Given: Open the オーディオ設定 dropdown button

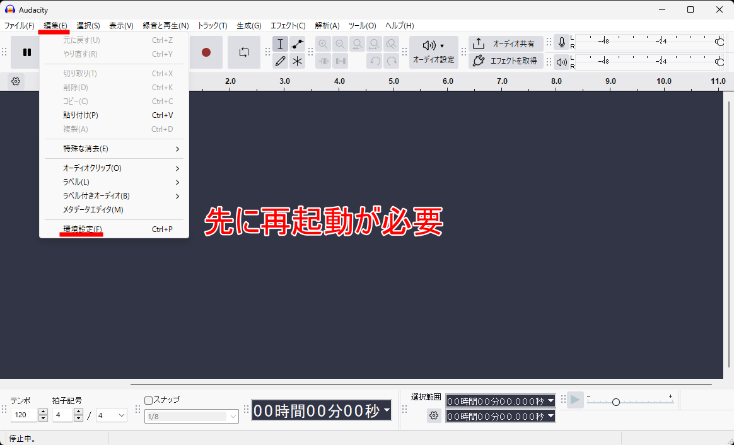Looking at the screenshot, I should 433,52.
